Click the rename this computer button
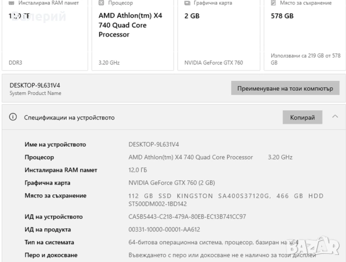This screenshot has width=346, height=262. pyautogui.click(x=285, y=88)
